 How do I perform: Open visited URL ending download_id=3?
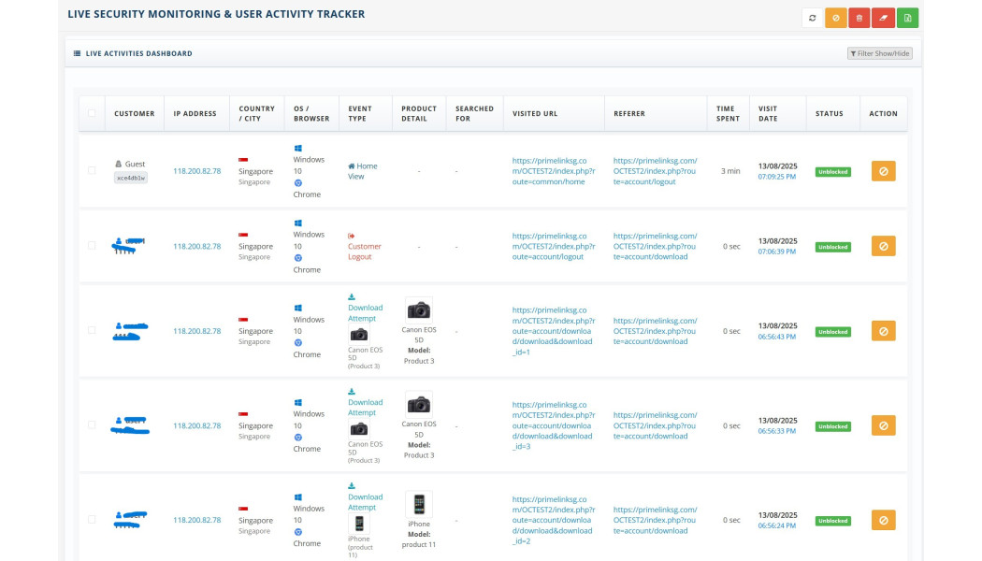tap(554, 425)
